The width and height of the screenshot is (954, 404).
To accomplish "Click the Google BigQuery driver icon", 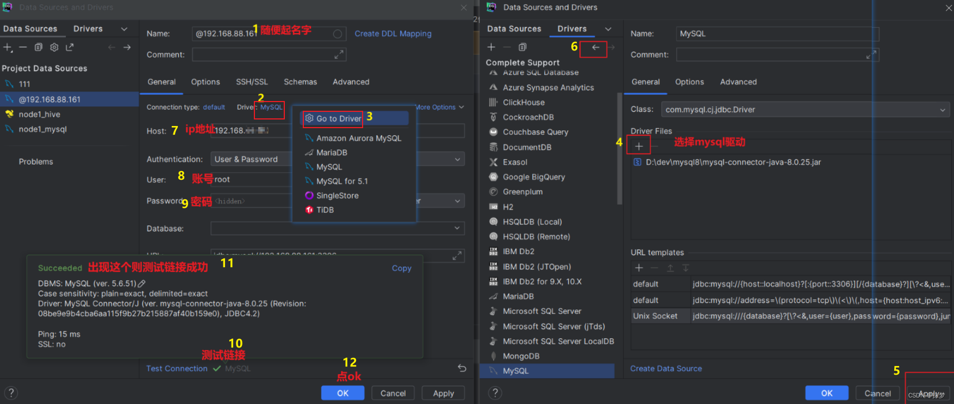I will (x=494, y=177).
